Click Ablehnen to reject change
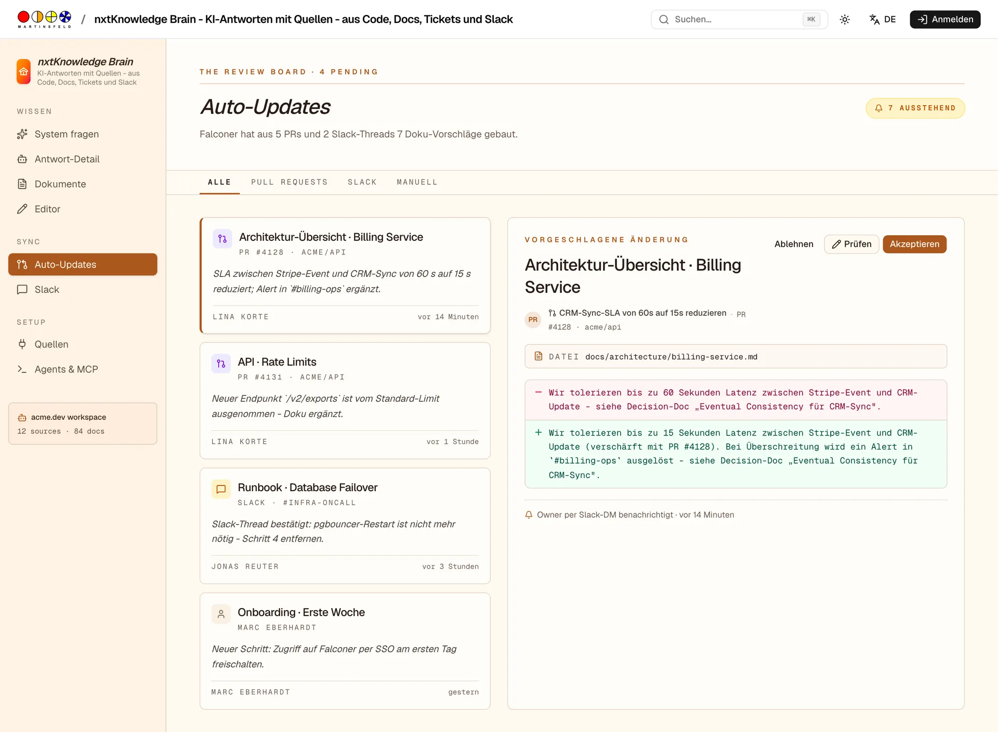 [794, 244]
